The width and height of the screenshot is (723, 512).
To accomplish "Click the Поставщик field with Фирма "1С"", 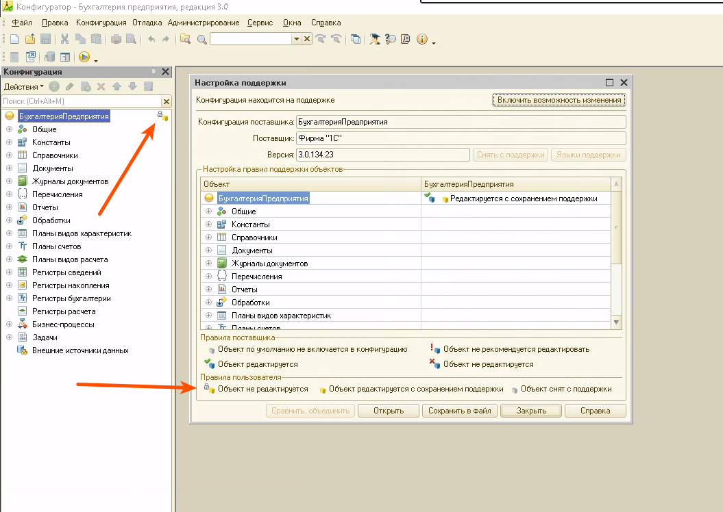I will point(461,138).
